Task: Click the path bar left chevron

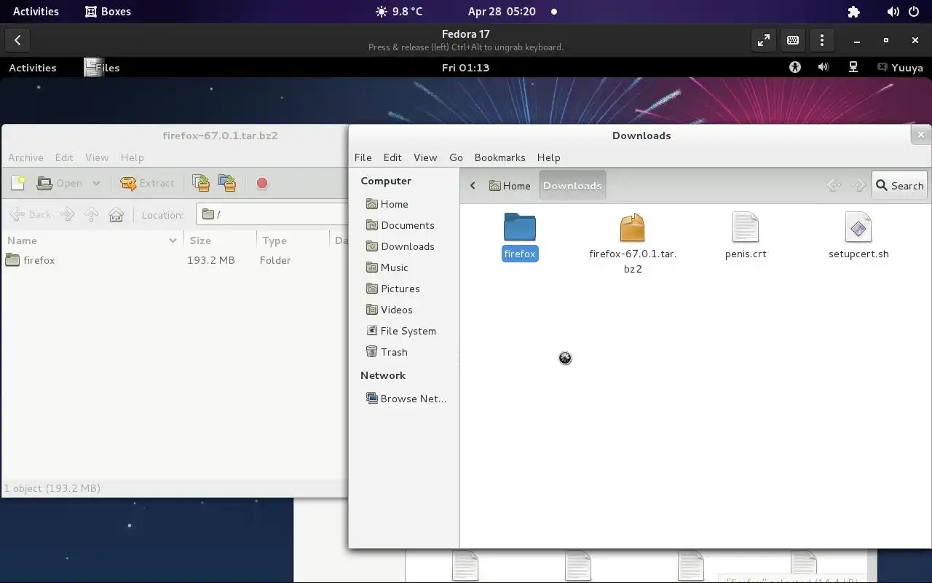Action: 473,186
